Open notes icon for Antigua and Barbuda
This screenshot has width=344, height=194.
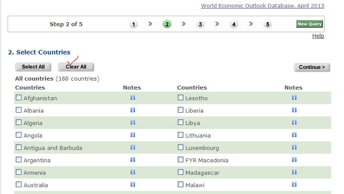click(x=132, y=147)
